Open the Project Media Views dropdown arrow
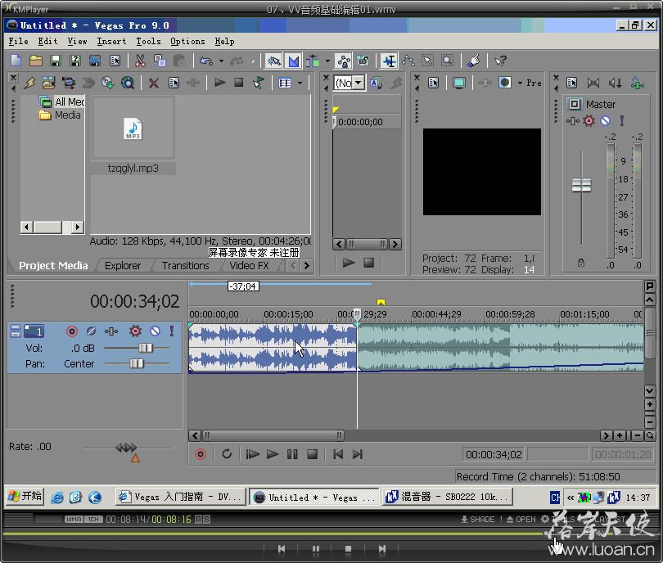663x563 pixels. pyautogui.click(x=300, y=83)
